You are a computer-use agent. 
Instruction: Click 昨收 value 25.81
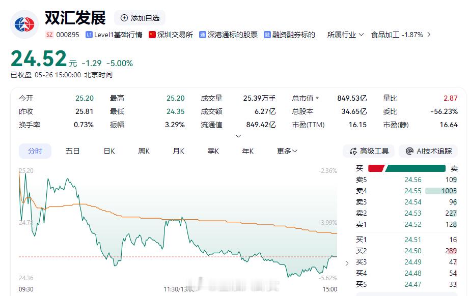click(x=85, y=111)
